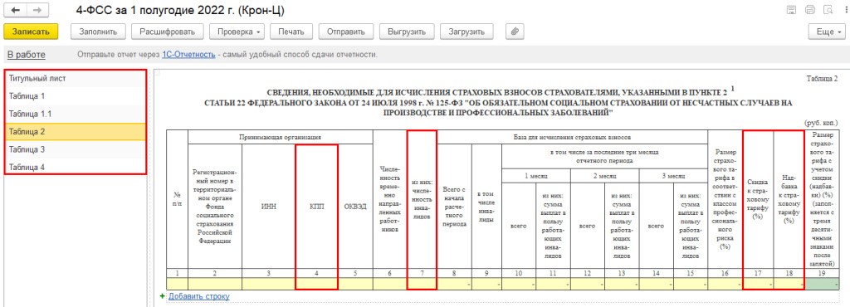Open Таблица 1.1 section
Image resolution: width=850 pixels, height=307 pixels.
click(x=76, y=115)
